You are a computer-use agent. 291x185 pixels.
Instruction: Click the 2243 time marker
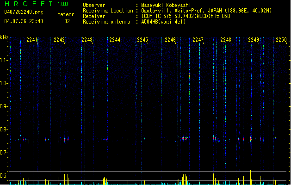(87, 40)
